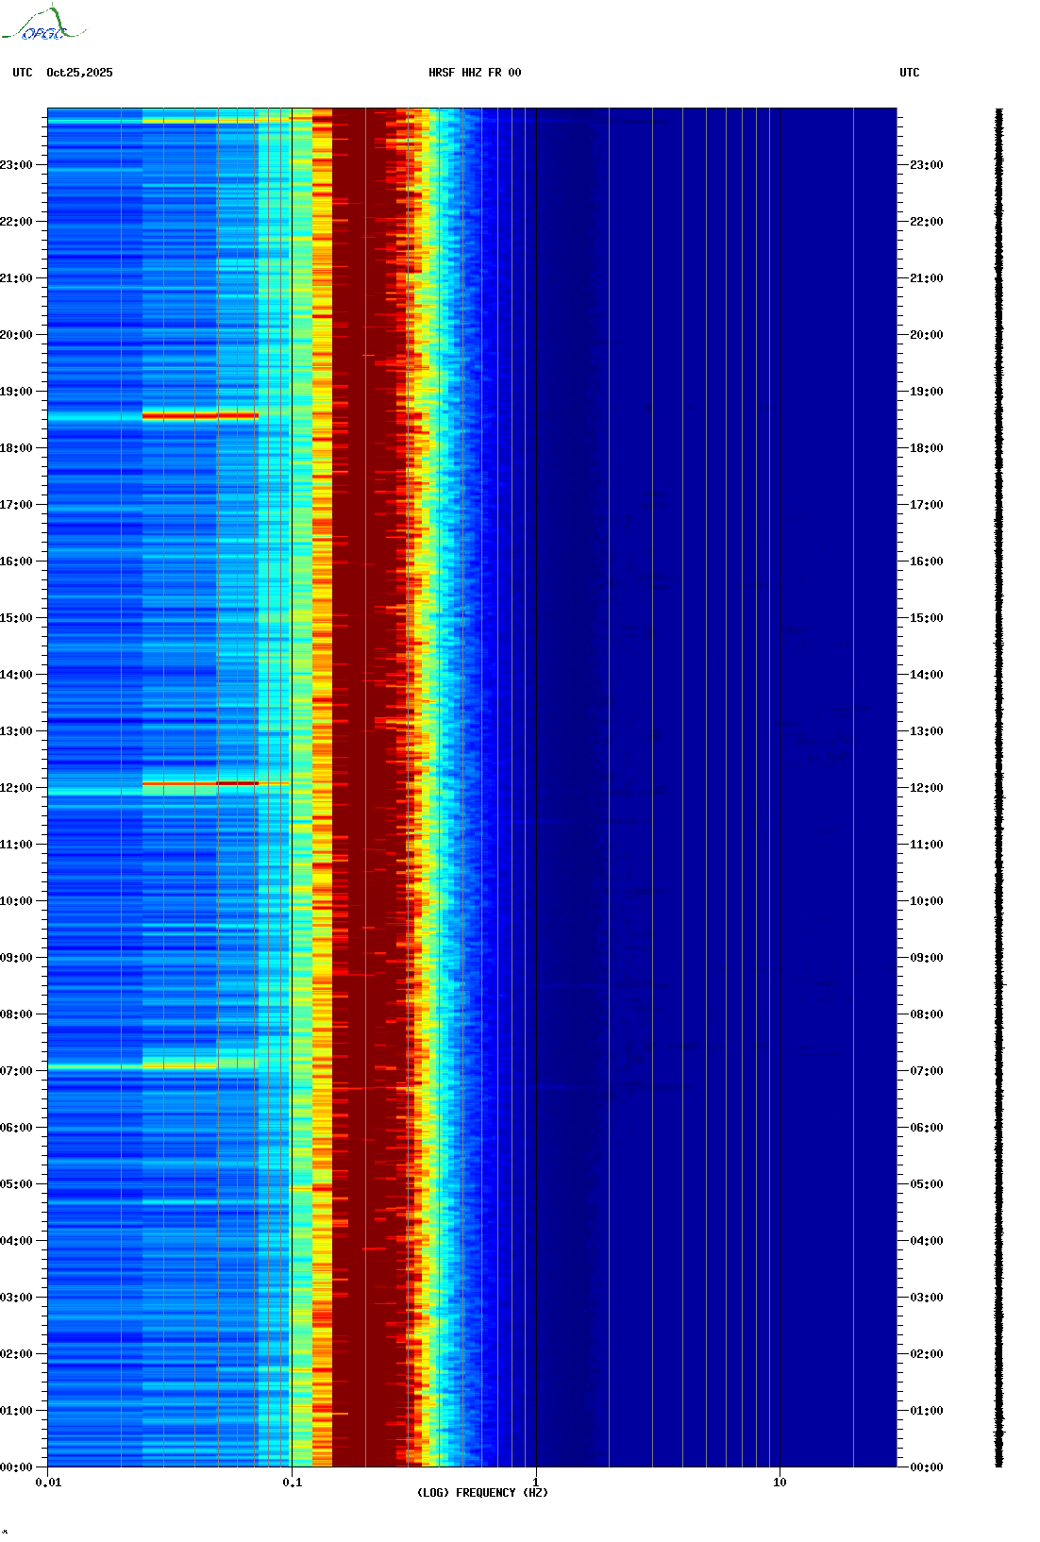The height and width of the screenshot is (1542, 1040).
Task: Click the date label Oct25,2025
Action: pyautogui.click(x=79, y=73)
